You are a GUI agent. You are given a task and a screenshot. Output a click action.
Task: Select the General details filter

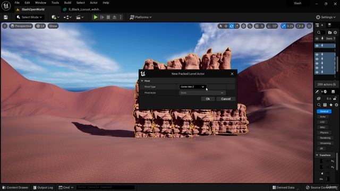point(324,111)
